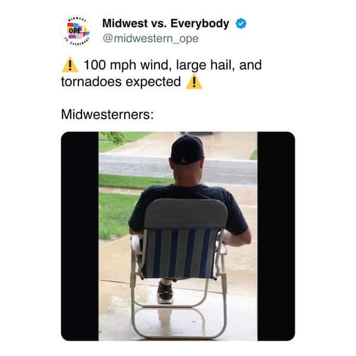Open the @midwestern_ope handle link

pyautogui.click(x=150, y=39)
